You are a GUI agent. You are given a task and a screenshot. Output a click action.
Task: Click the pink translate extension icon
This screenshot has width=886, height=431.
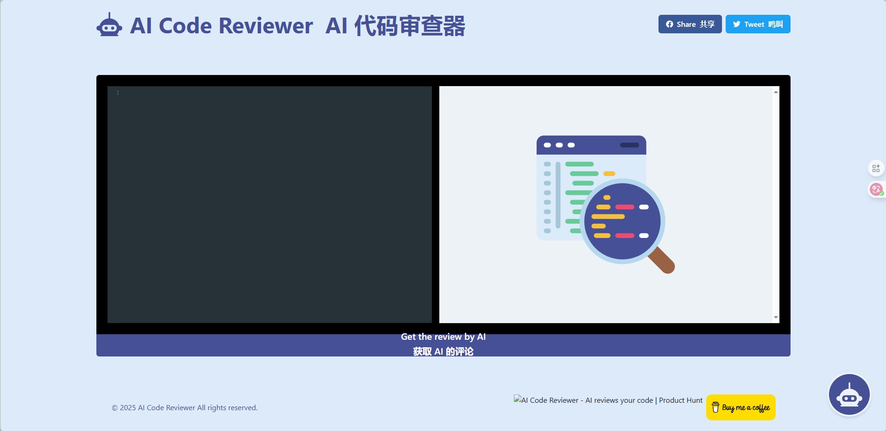875,189
